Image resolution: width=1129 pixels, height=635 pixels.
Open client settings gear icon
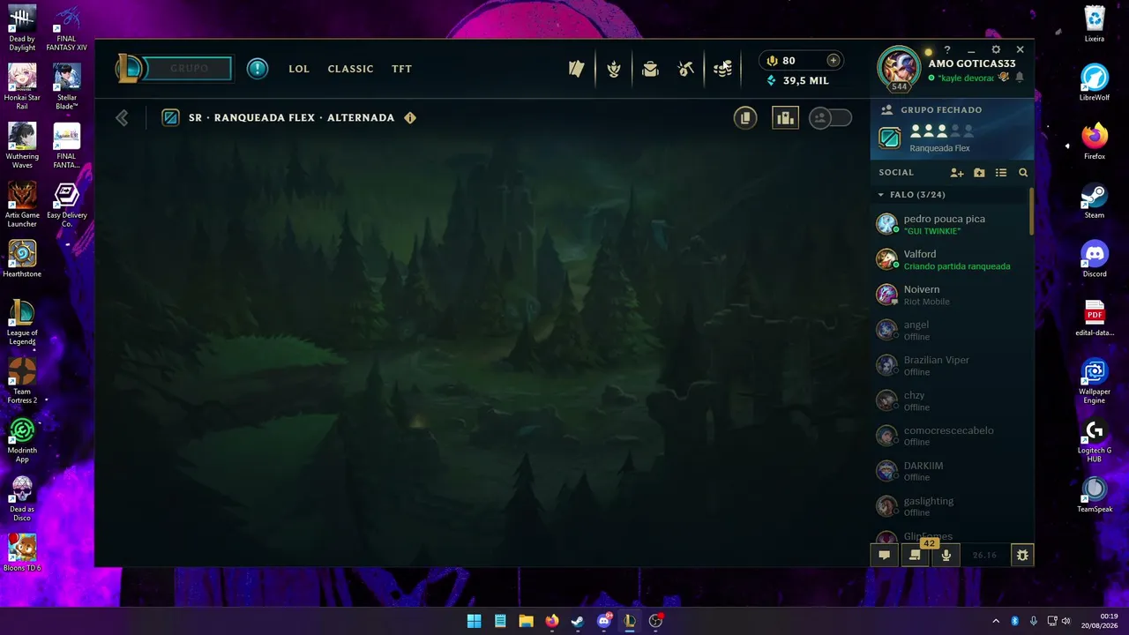click(996, 50)
